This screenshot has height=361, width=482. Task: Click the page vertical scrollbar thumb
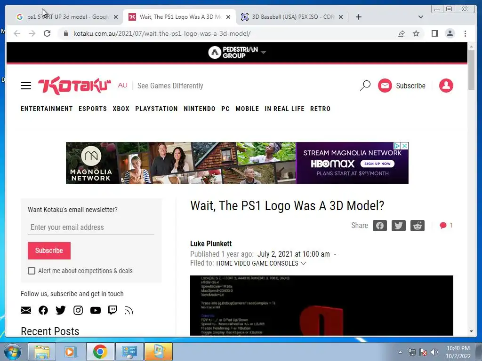tap(471, 70)
